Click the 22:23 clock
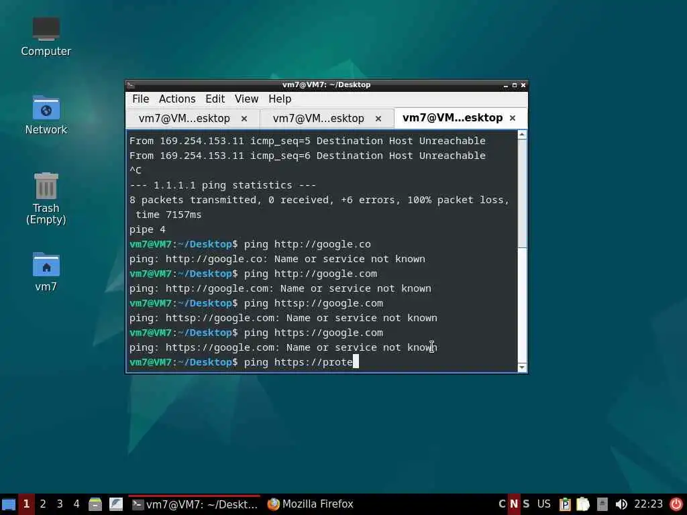Screen dimensions: 687x515 click(649, 504)
